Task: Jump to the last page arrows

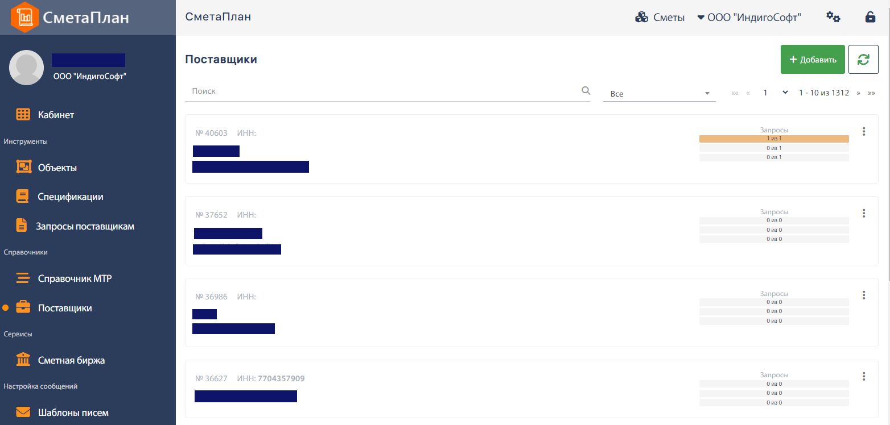Action: (871, 93)
